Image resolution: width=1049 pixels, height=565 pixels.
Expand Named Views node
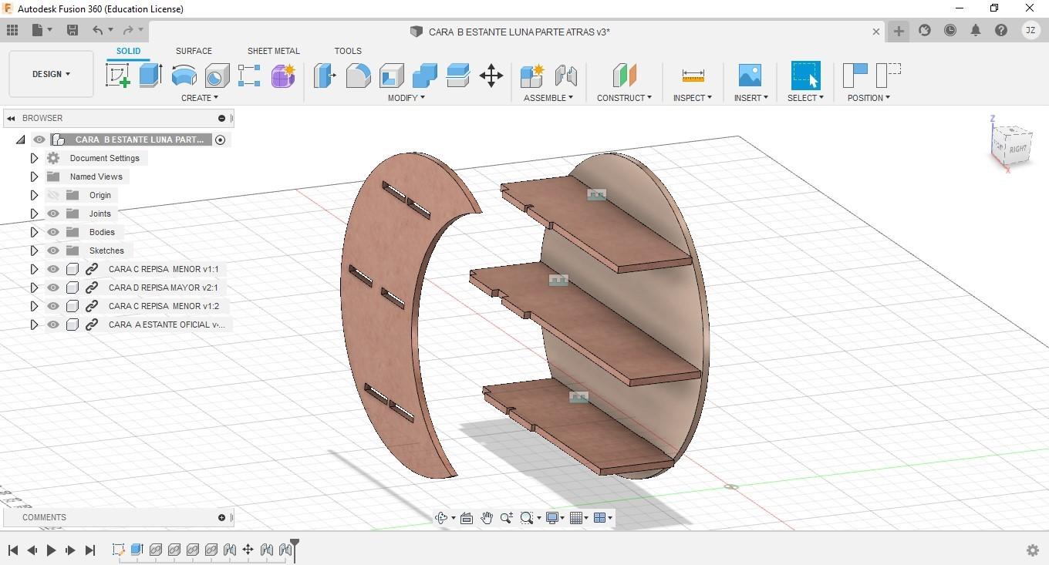pos(34,177)
